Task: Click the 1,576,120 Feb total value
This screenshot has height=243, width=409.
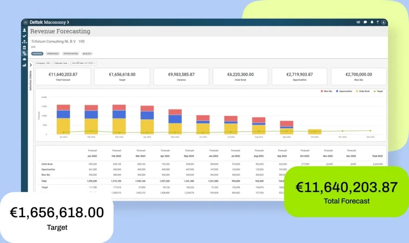Action: click(116, 181)
